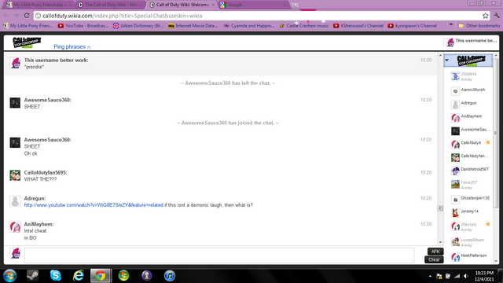Collapse the wiki chat room header arrow
The height and width of the screenshot is (283, 503).
(x=447, y=60)
